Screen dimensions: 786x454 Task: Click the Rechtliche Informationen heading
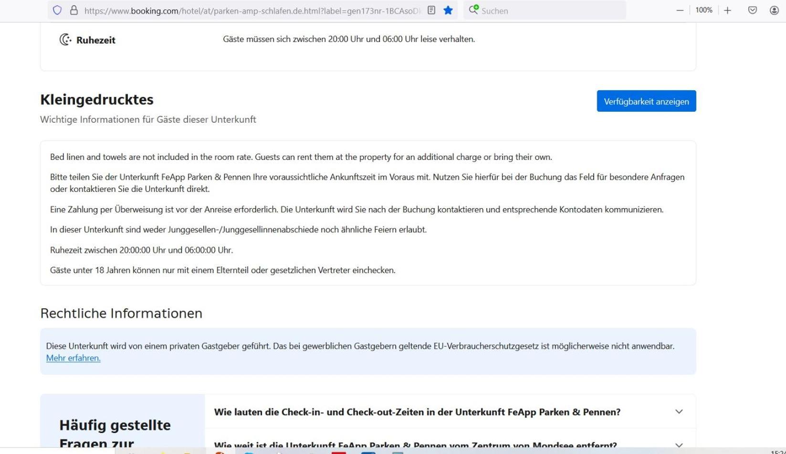[x=121, y=313]
